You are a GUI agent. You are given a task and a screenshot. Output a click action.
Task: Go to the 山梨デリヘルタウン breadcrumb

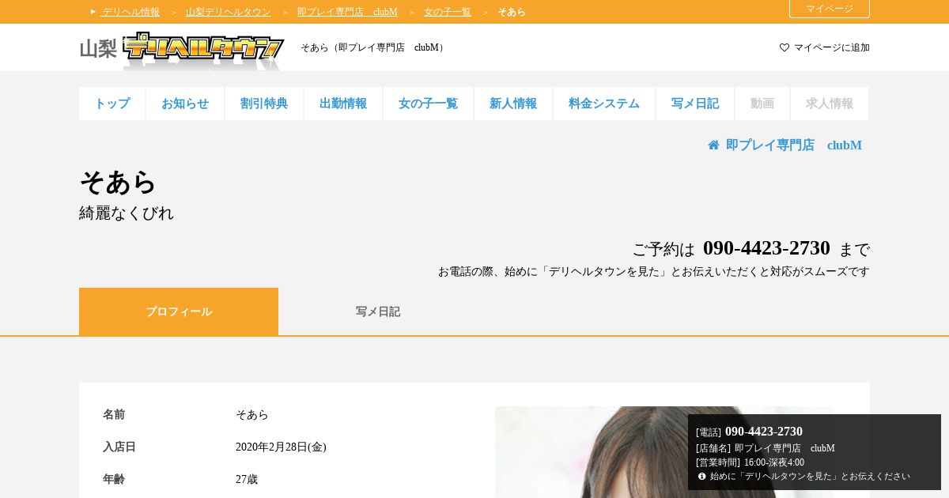pos(229,12)
